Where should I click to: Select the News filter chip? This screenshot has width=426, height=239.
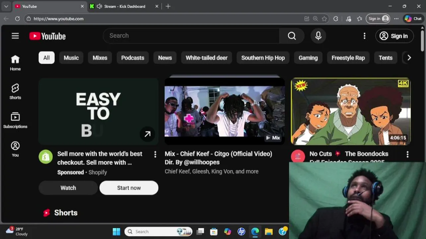coord(165,58)
